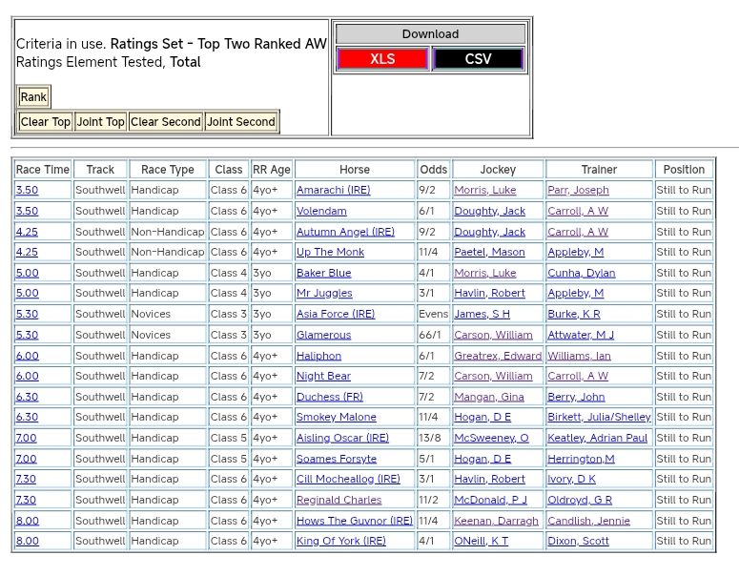This screenshot has width=739, height=576.
Task: View jockey Keenan, Darragh profile
Action: pyautogui.click(x=496, y=521)
